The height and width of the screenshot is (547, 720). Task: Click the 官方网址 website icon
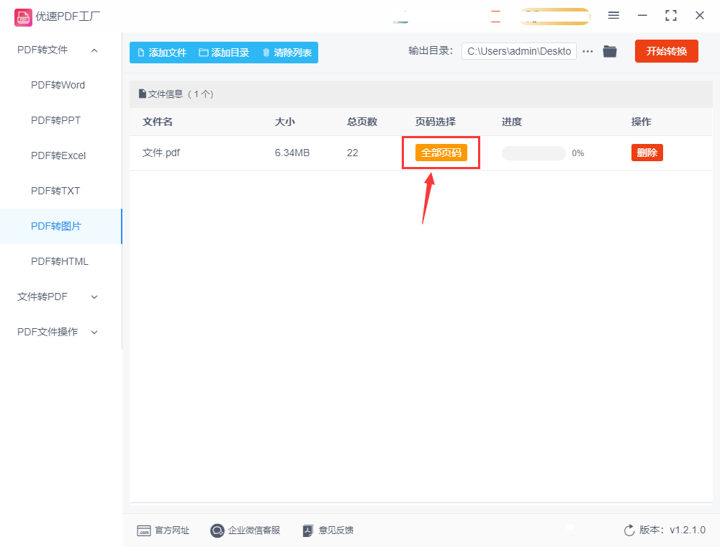coord(144,531)
